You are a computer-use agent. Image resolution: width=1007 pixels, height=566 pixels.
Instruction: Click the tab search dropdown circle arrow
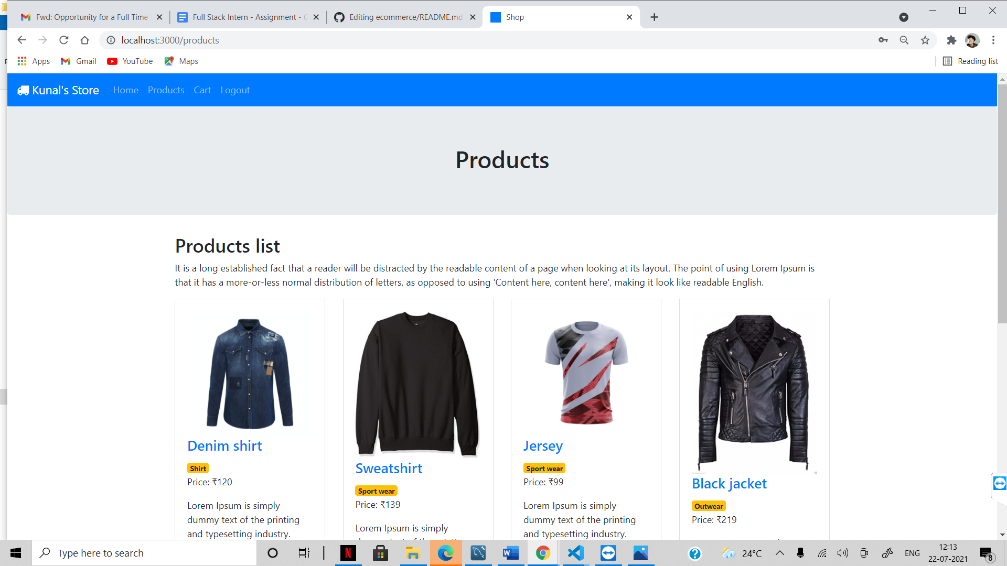[x=903, y=17]
